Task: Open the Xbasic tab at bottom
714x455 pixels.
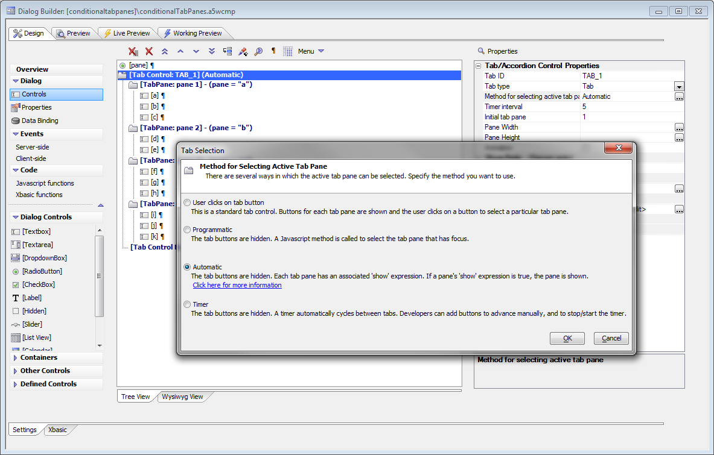Action: pyautogui.click(x=58, y=430)
